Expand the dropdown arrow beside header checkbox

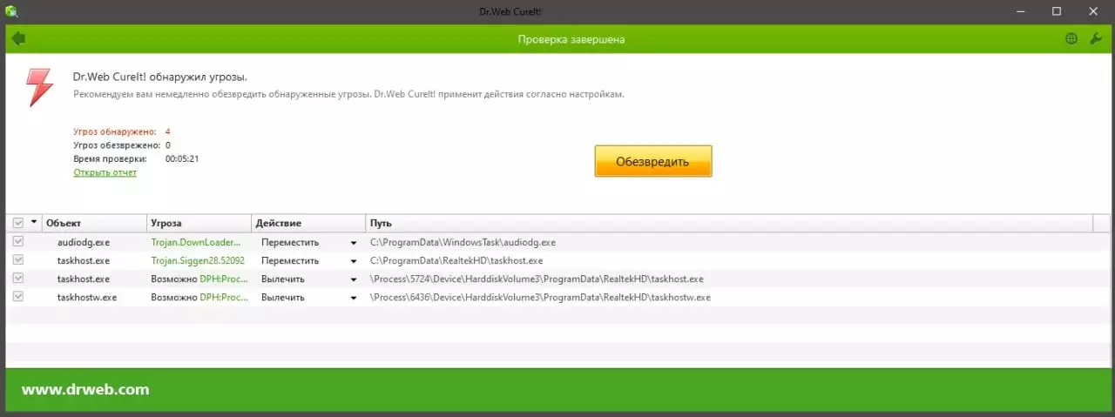(34, 223)
